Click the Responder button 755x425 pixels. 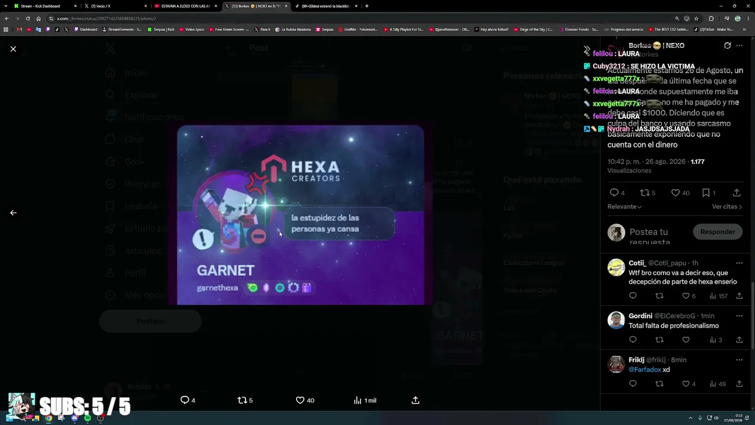click(x=717, y=232)
